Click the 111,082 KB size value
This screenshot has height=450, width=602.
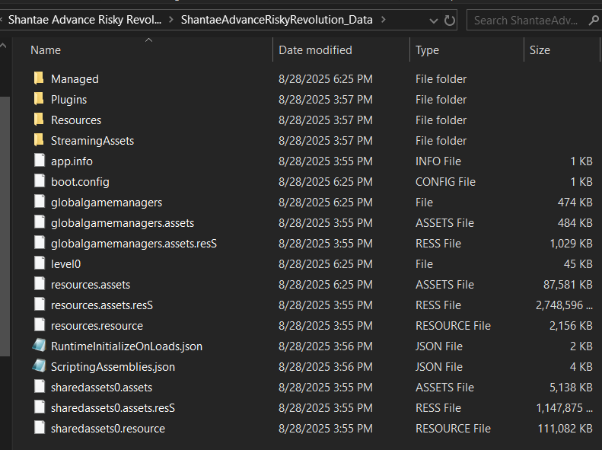coord(565,429)
